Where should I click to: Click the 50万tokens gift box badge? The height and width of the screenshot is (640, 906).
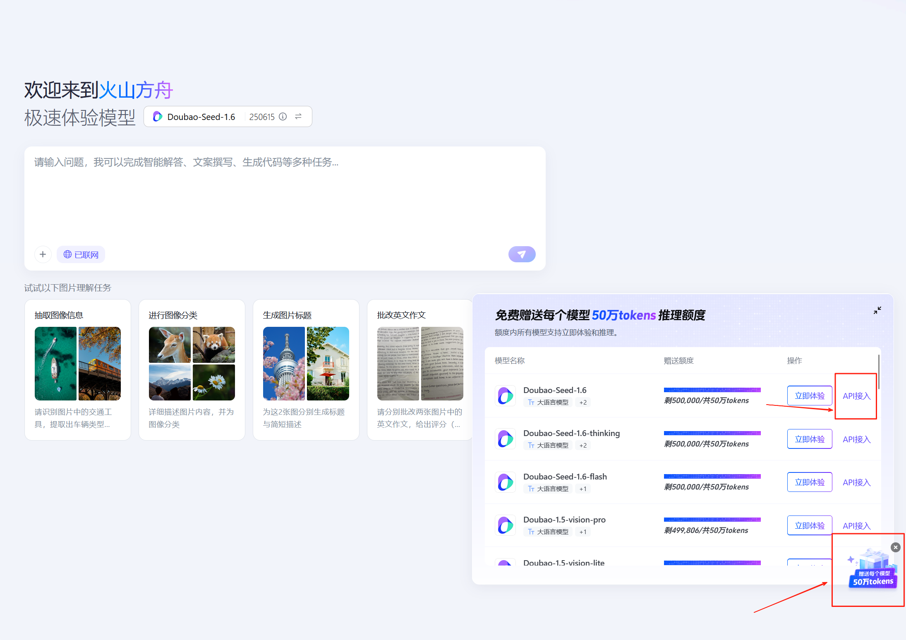(873, 569)
